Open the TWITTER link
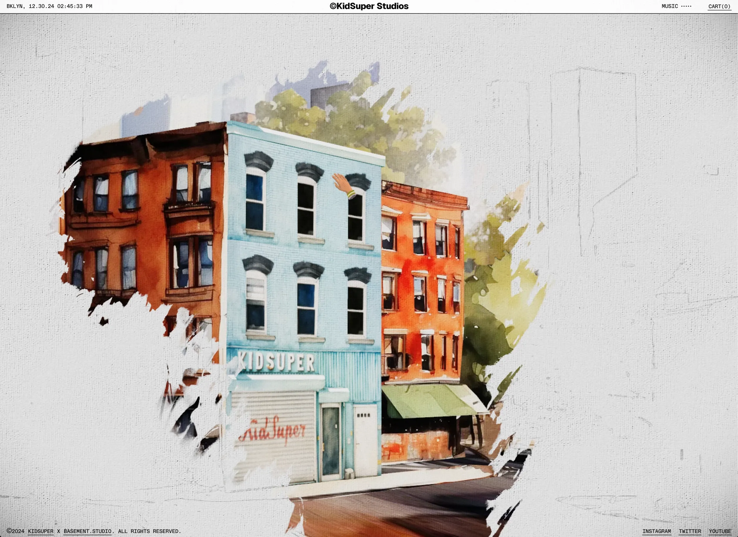Viewport: 738px width, 537px height. (x=690, y=531)
